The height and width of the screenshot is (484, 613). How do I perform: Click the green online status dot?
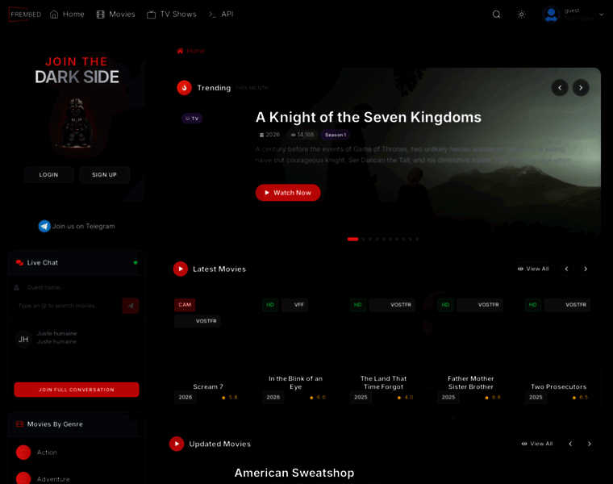pyautogui.click(x=136, y=263)
